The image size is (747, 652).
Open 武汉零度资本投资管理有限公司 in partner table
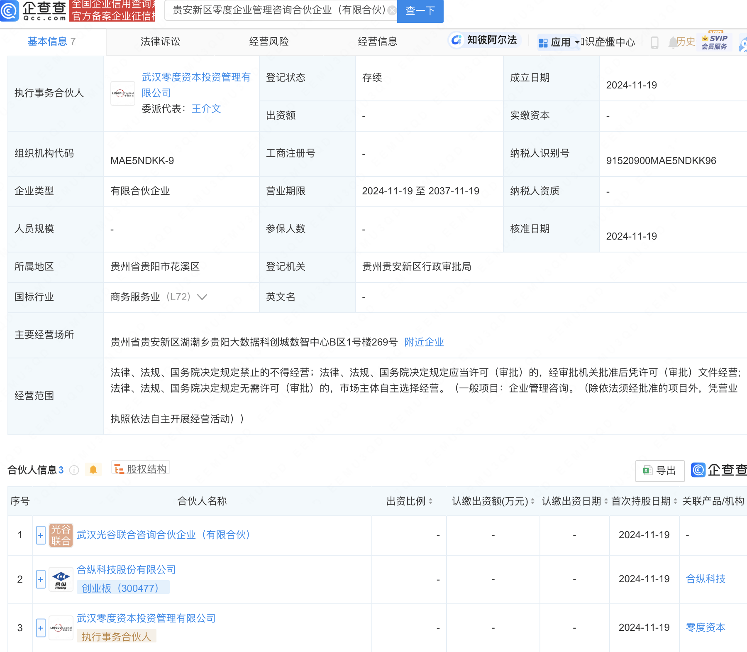pos(146,618)
